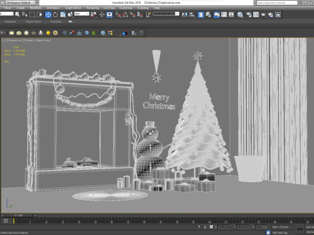The height and width of the screenshot is (235, 314).
Task: Toggle the keyboard shortcut override button
Action: (109, 14)
